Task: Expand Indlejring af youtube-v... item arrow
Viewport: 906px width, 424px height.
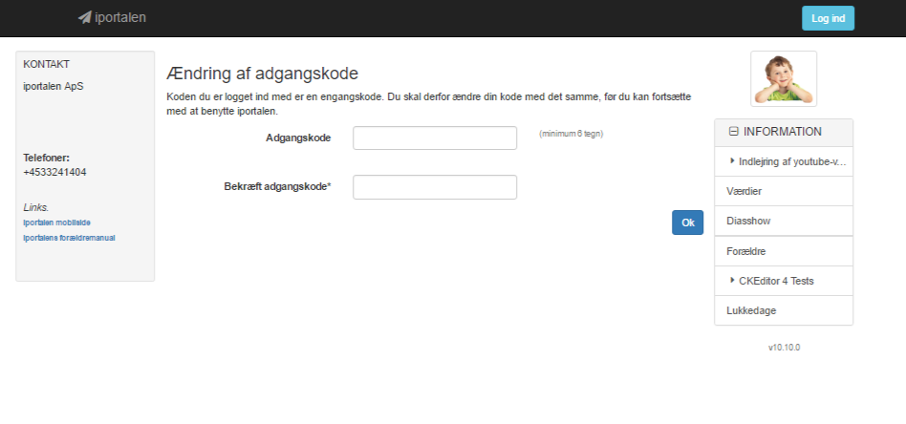Action: click(733, 161)
